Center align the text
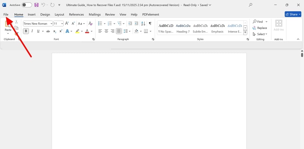This screenshot has width=304, height=149. pos(106,31)
